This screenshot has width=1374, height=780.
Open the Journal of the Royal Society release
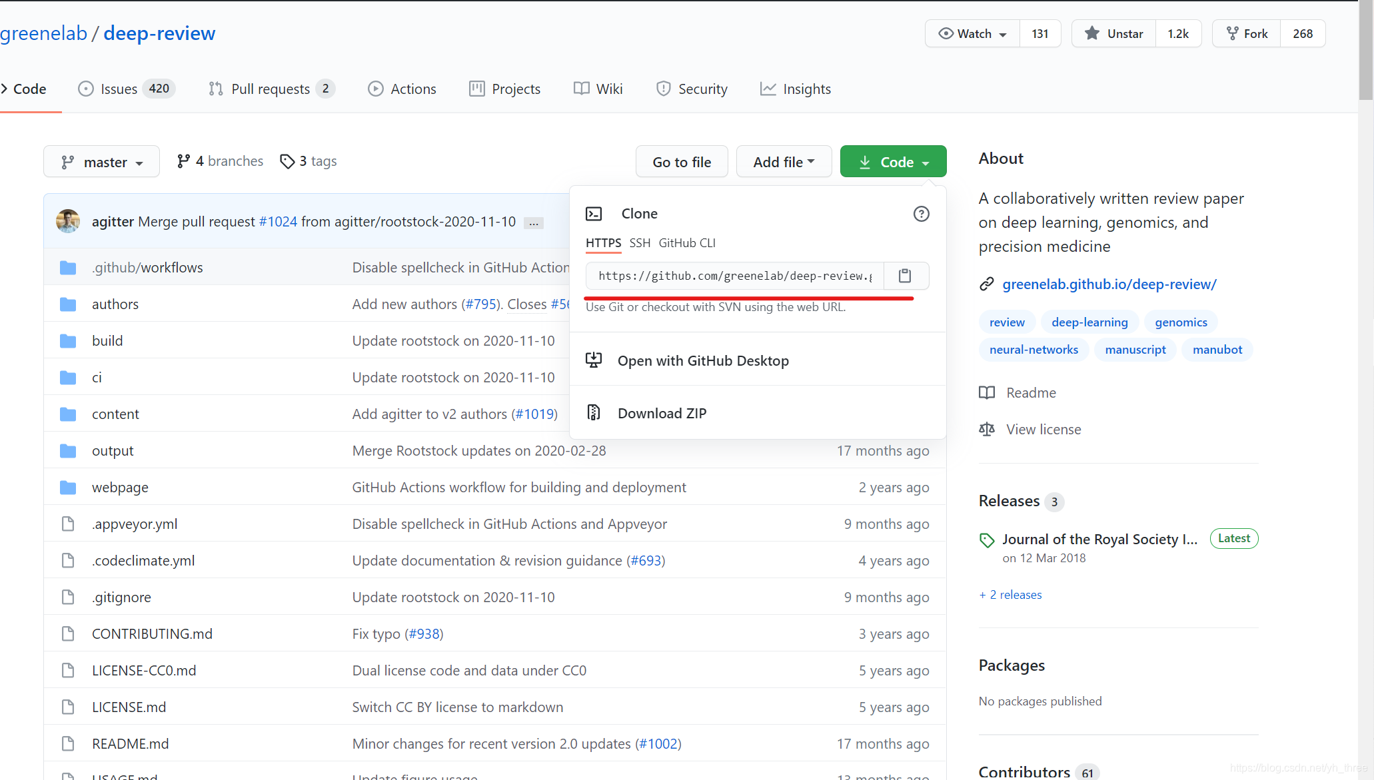(1099, 540)
